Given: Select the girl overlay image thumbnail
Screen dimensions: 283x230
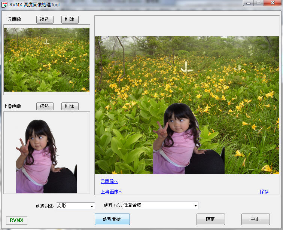Looking at the screenshot, I should point(47,153).
